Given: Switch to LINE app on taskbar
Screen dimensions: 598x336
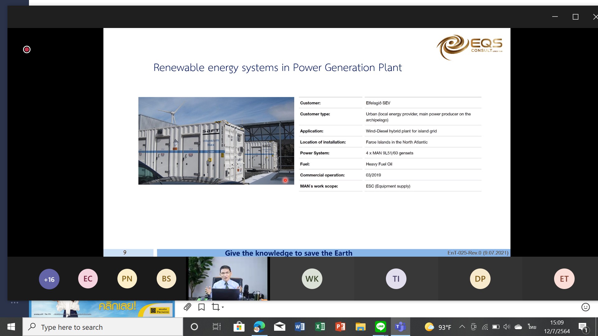Looking at the screenshot, I should coord(381,327).
